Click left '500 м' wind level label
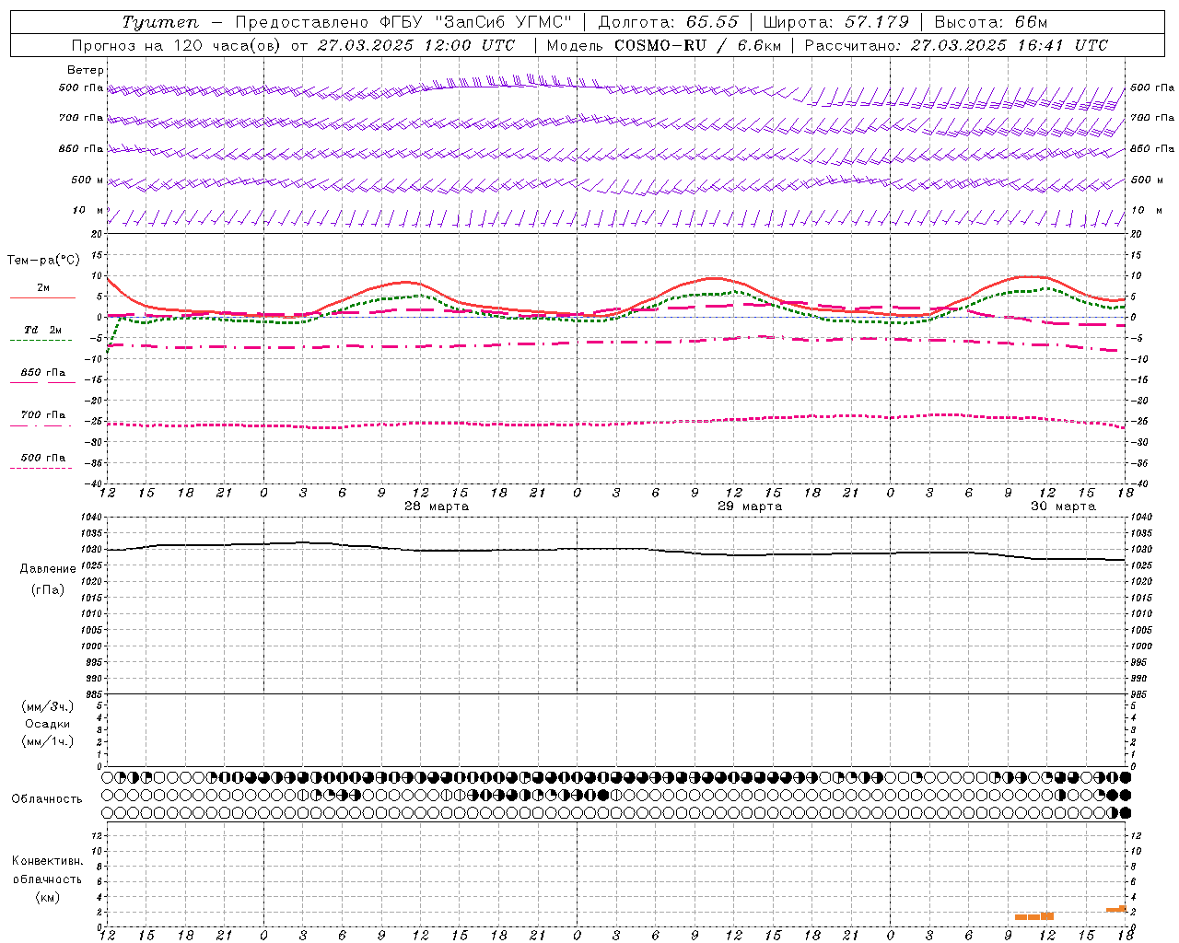 (88, 180)
